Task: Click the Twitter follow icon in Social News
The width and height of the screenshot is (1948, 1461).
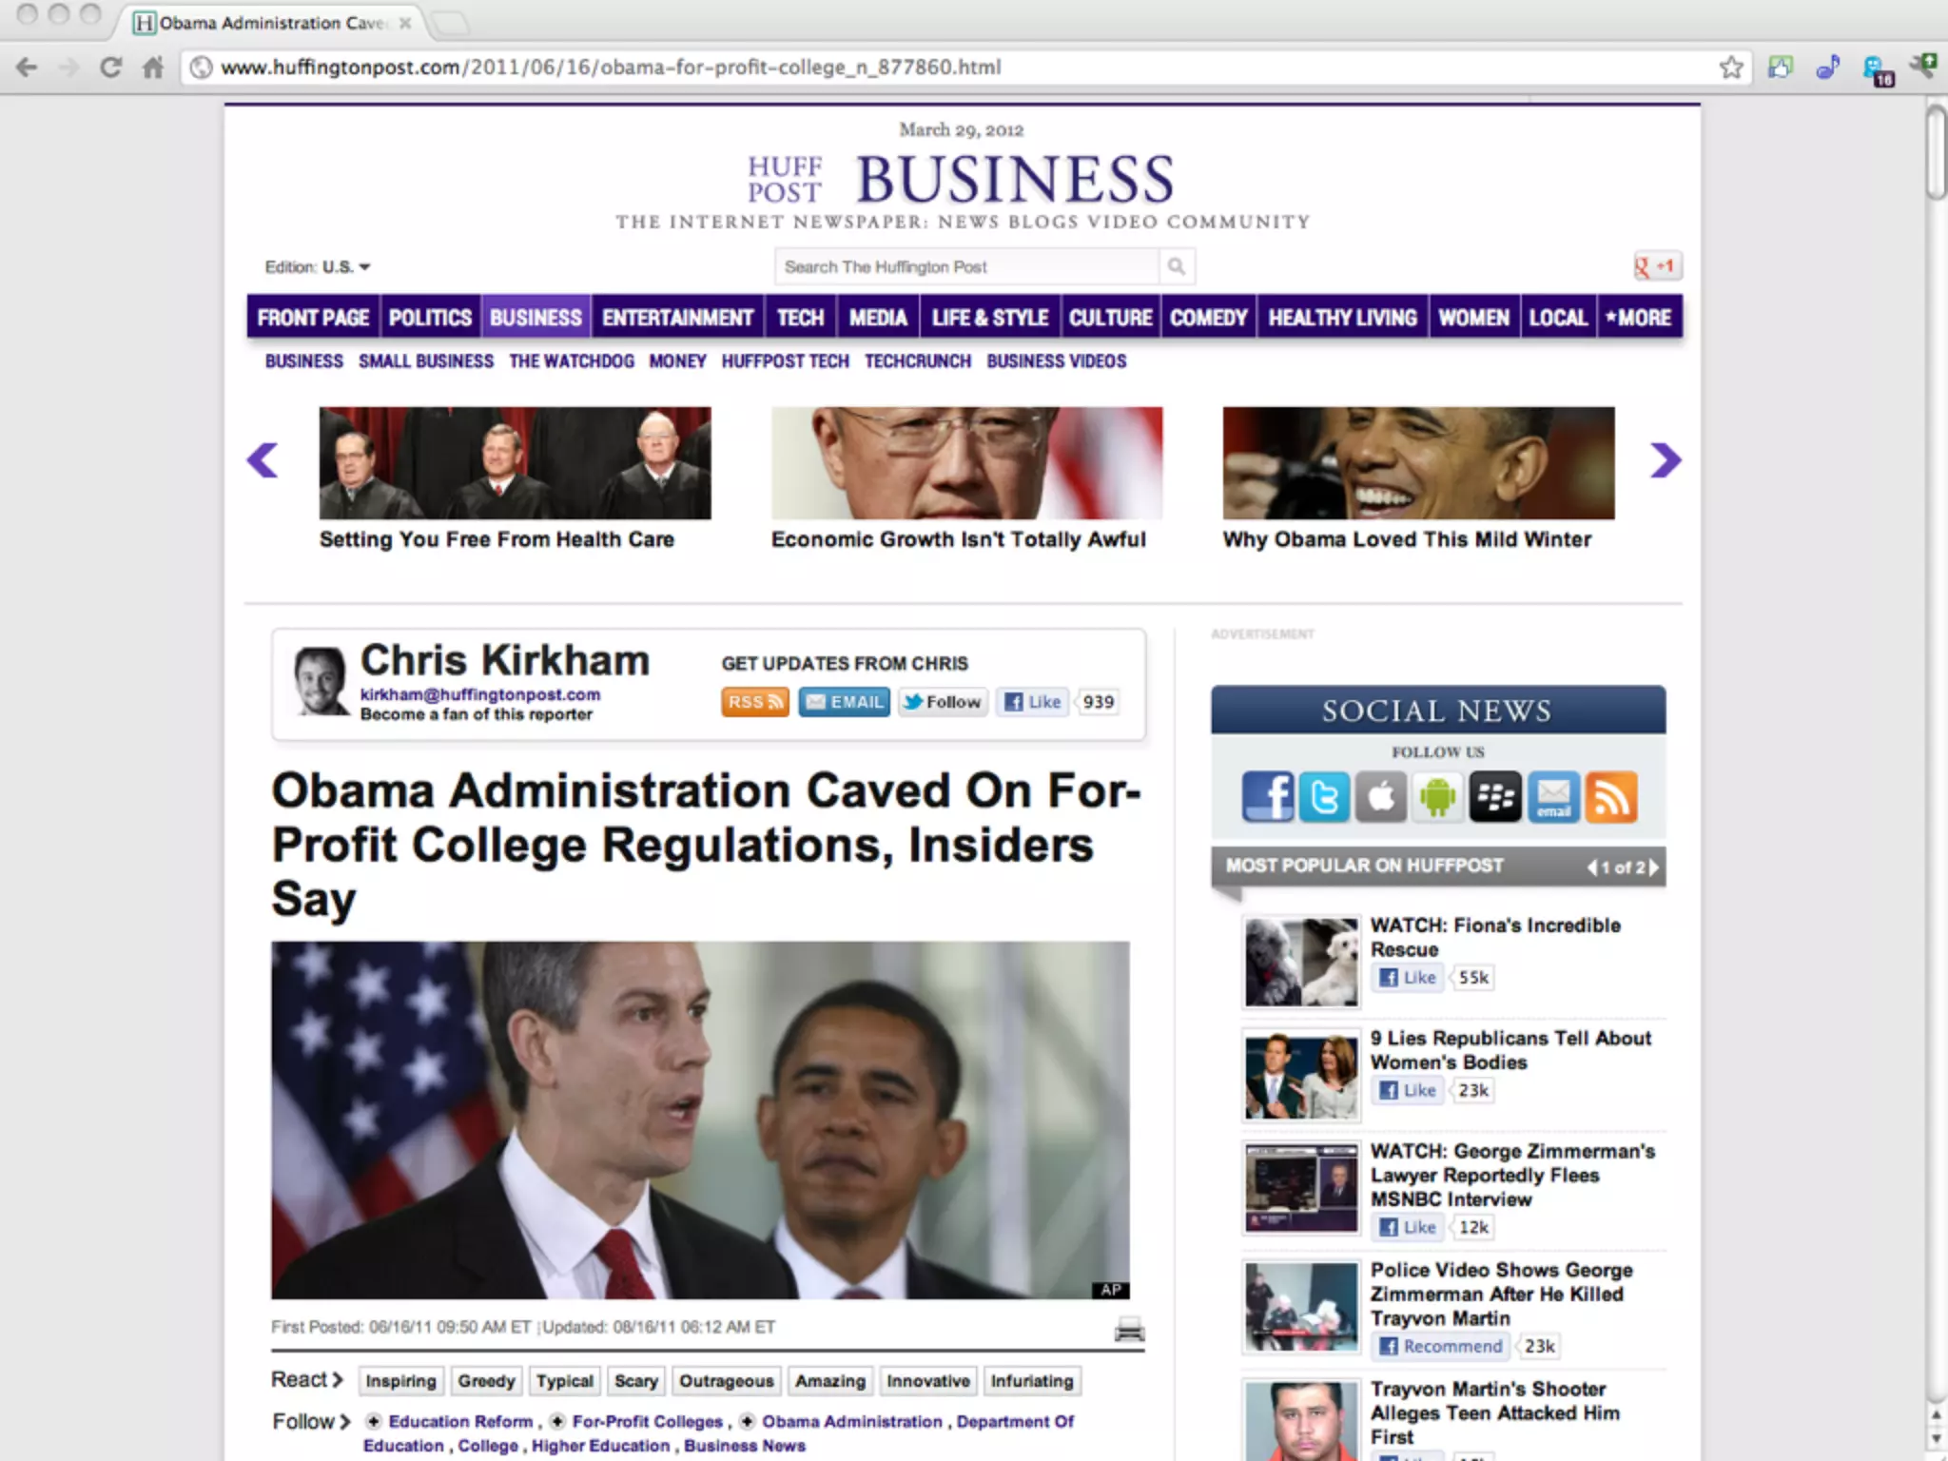Action: [1324, 796]
